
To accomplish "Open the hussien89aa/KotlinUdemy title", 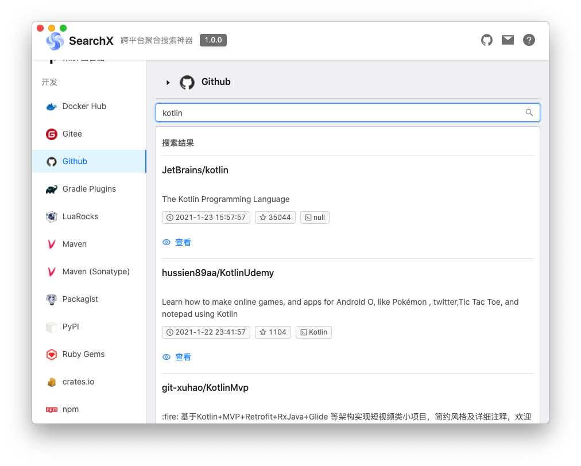I will (x=218, y=273).
